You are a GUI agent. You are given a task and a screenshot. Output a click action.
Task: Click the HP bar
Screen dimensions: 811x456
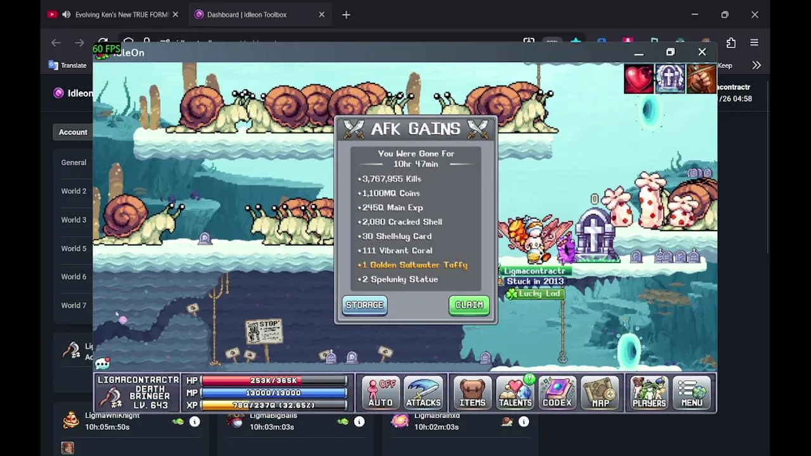coord(274,381)
